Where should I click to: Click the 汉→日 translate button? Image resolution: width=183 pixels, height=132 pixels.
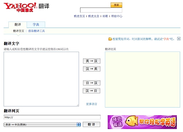tap(91, 91)
